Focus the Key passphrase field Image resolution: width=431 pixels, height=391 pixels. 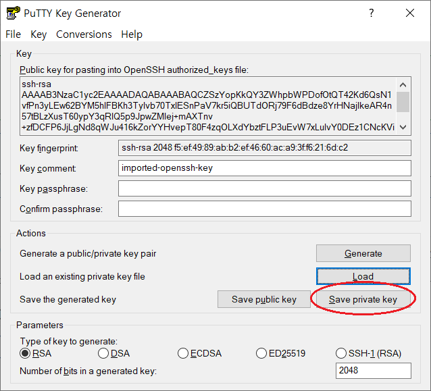tap(265, 188)
